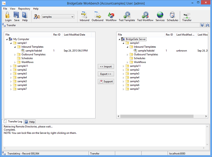The height and width of the screenshot is (157, 212).
Task: Click the double down-arrow panel icon
Action: tap(202, 25)
